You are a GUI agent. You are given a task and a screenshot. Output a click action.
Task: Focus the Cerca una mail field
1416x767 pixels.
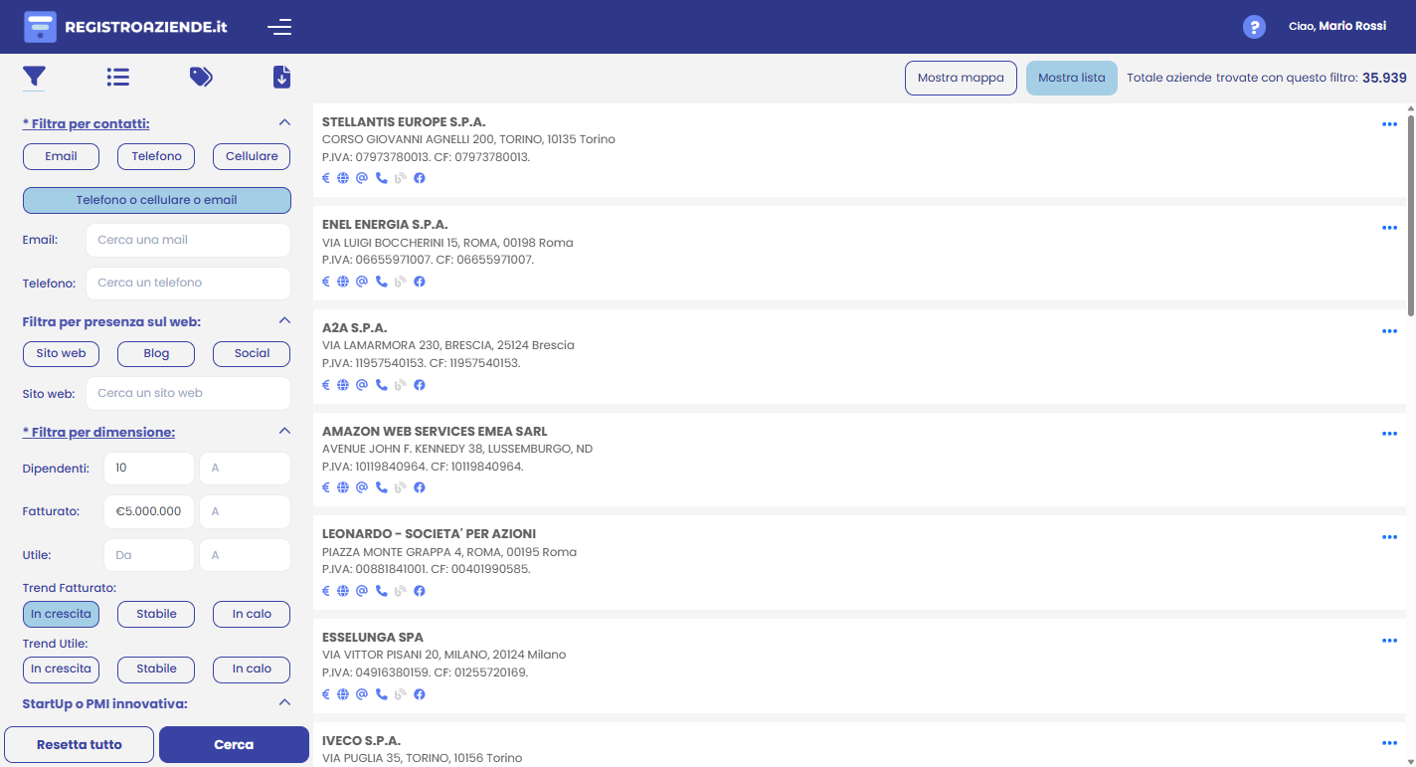(188, 240)
